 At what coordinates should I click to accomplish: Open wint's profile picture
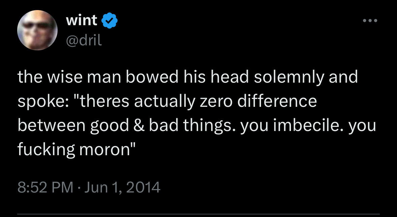pyautogui.click(x=37, y=31)
